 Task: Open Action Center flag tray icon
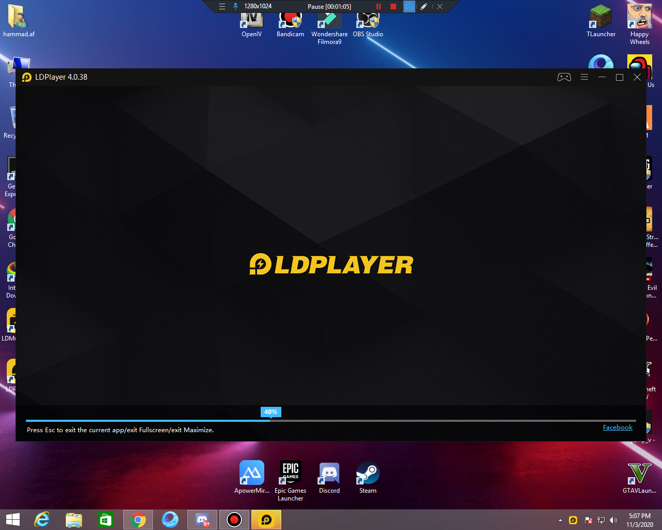[588, 520]
